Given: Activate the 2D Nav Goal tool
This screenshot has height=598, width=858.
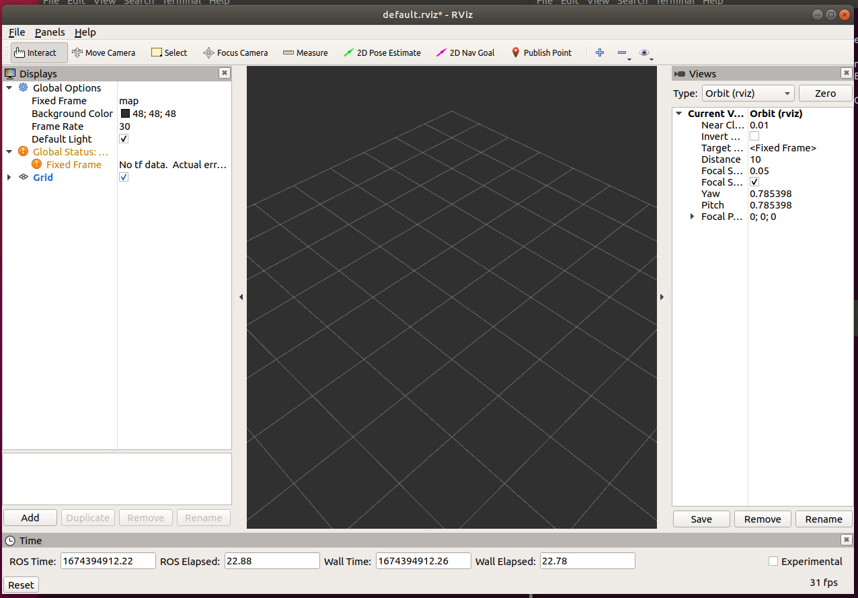Looking at the screenshot, I should [x=465, y=52].
